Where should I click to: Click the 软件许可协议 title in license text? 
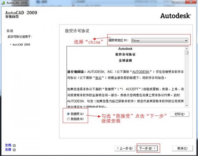(x=125, y=54)
